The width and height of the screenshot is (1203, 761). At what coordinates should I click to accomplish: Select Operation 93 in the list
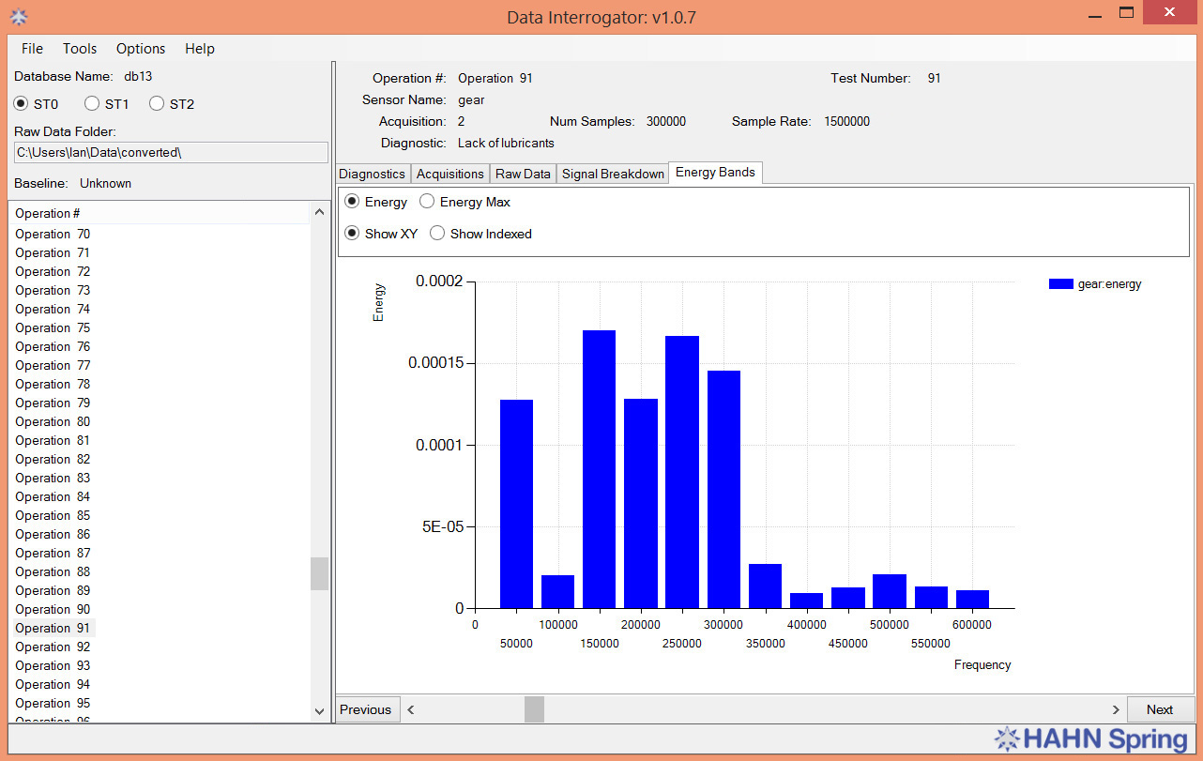click(53, 665)
